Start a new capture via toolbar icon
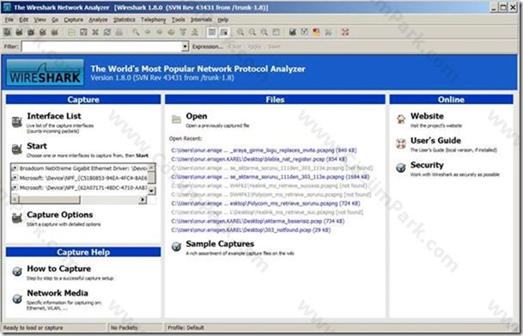This screenshot has height=336, width=523. pos(31,32)
